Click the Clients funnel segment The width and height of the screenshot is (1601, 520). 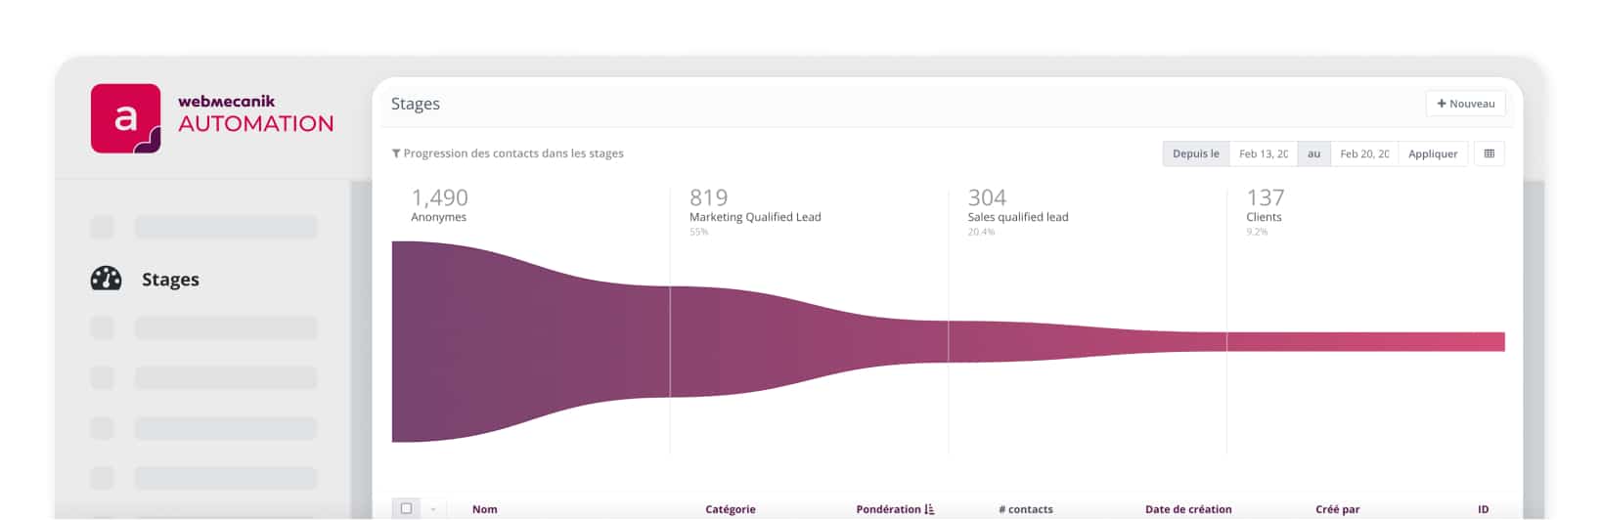pyautogui.click(x=1365, y=341)
